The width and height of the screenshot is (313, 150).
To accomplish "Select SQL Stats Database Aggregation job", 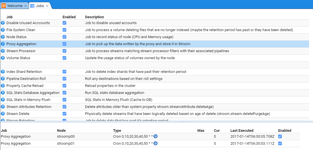I will pyautogui.click(x=33, y=93).
